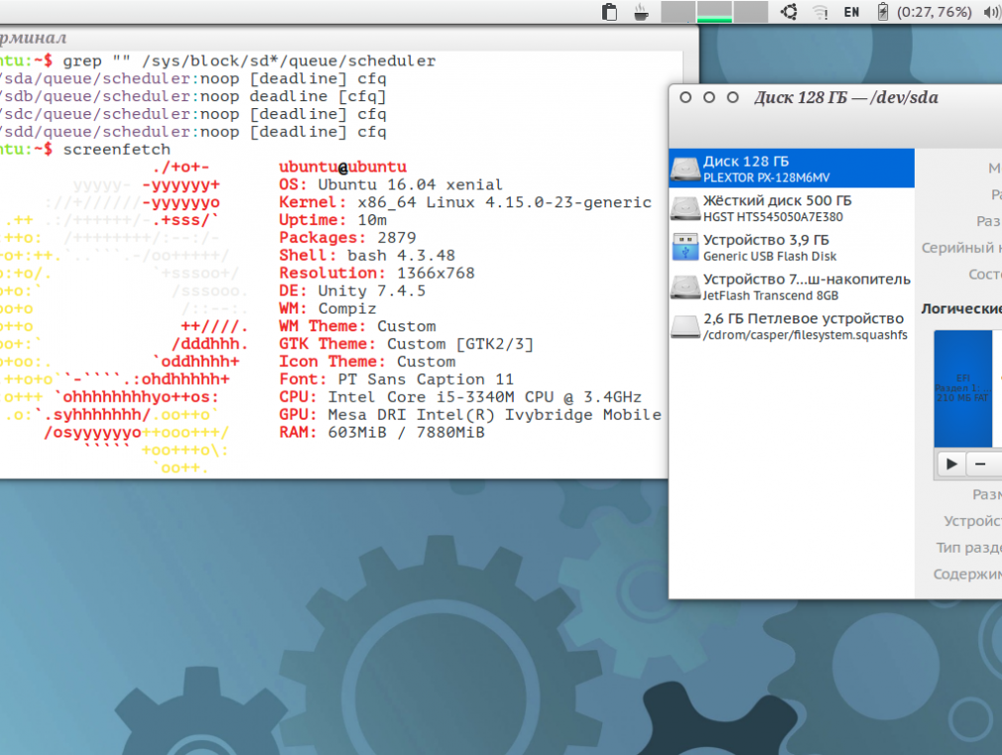This screenshot has height=755, width=1002.
Task: Open the battery indicator showing 76%
Action: pos(925,12)
